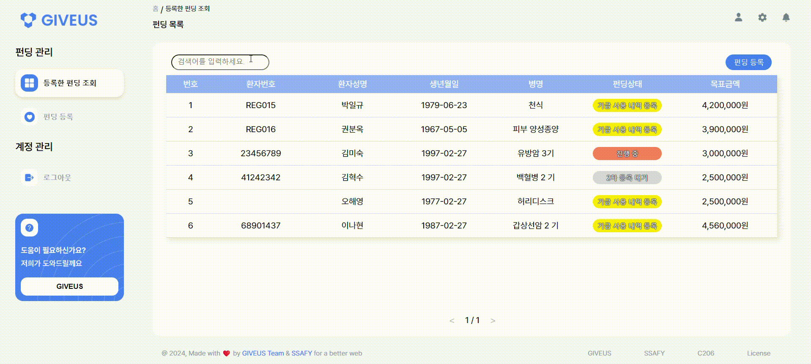Image resolution: width=811 pixels, height=364 pixels.
Task: Click the 목표금액 column header
Action: click(725, 84)
